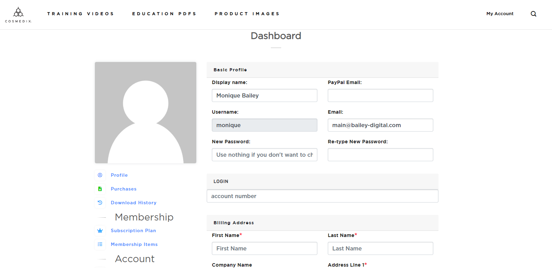
Task: Click the profile avatar placeholder image
Action: click(x=146, y=113)
